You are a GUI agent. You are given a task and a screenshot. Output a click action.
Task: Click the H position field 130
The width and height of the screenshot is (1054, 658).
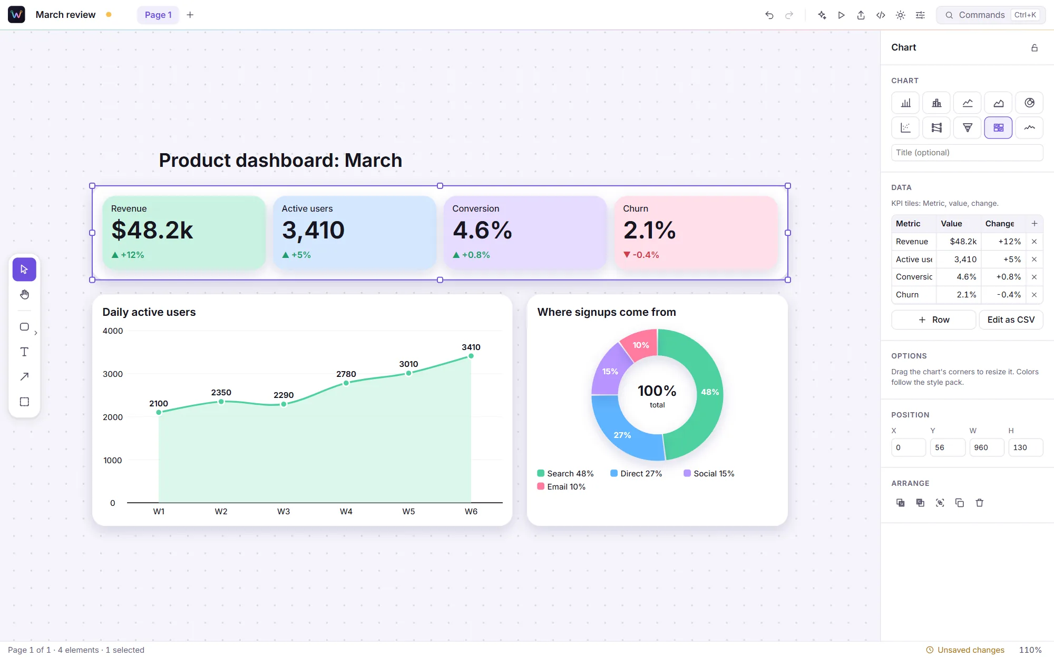pos(1026,447)
